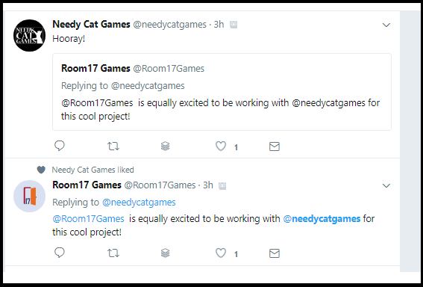Click the Needy Cat Games author name
This screenshot has width=423, height=287.
coord(91,25)
